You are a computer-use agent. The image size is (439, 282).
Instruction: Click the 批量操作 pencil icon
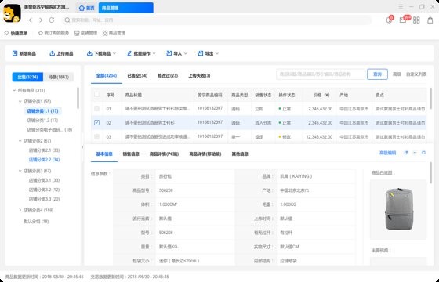click(129, 53)
